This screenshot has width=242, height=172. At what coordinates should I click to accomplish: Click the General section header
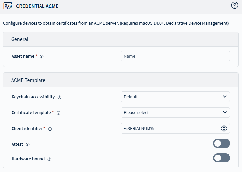click(20, 39)
